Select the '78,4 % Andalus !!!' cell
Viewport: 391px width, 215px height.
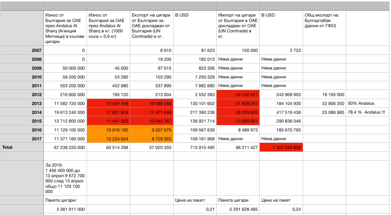click(x=367, y=111)
